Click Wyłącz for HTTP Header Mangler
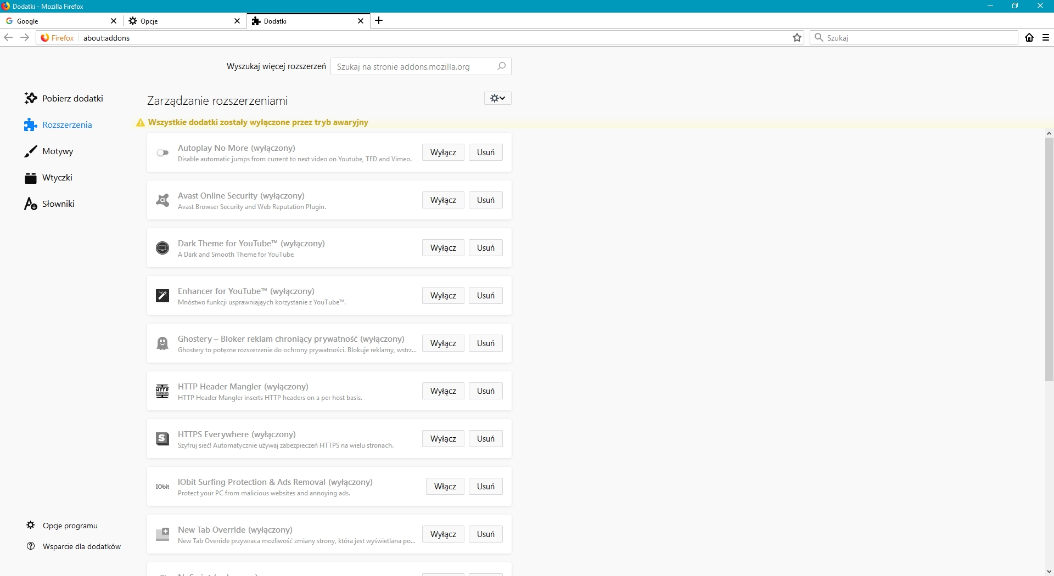Viewport: 1054px width, 576px height. coord(443,391)
